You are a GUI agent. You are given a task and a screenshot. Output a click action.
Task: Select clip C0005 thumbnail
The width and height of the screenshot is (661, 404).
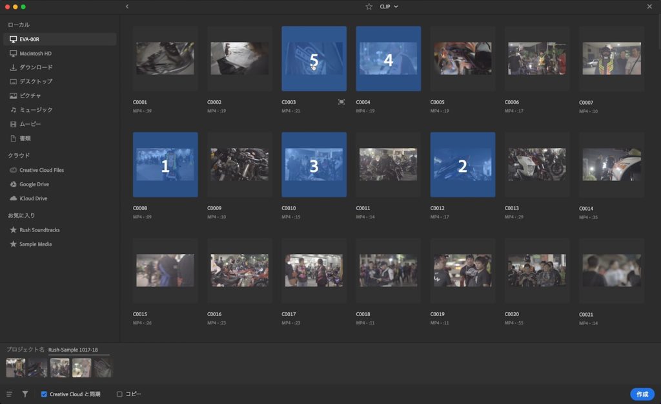tap(463, 58)
